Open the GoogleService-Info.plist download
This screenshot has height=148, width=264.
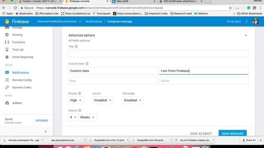[x=150, y=140]
